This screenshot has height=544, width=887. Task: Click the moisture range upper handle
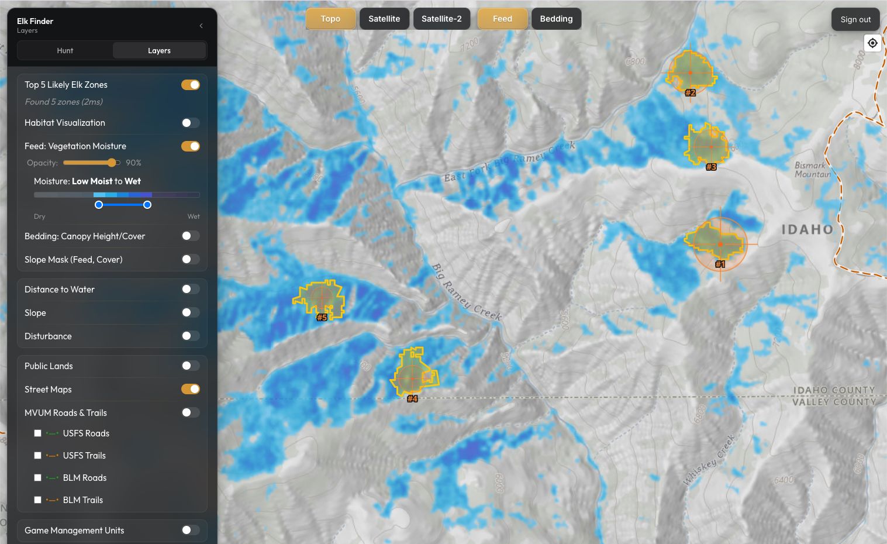pos(147,205)
